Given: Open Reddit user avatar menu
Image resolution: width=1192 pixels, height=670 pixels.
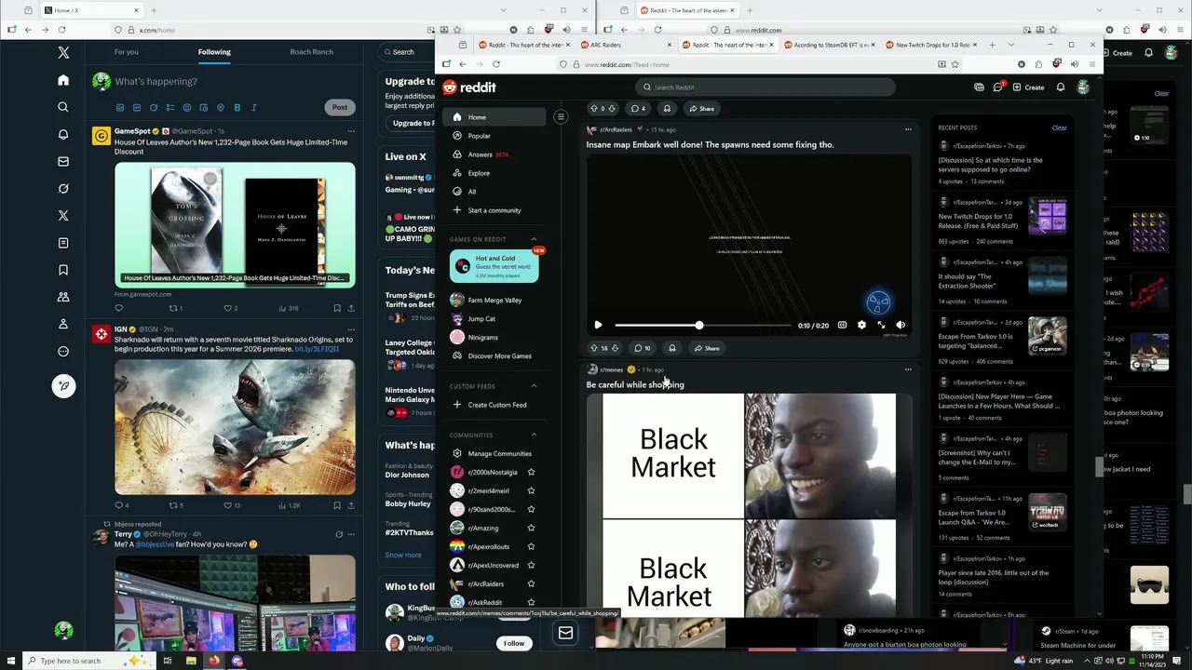Looking at the screenshot, I should coord(1083,87).
